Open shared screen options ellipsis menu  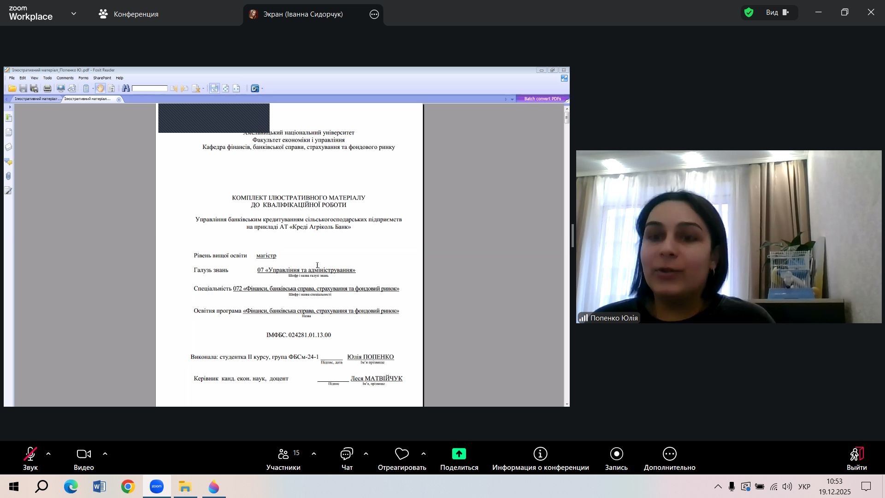tap(374, 14)
